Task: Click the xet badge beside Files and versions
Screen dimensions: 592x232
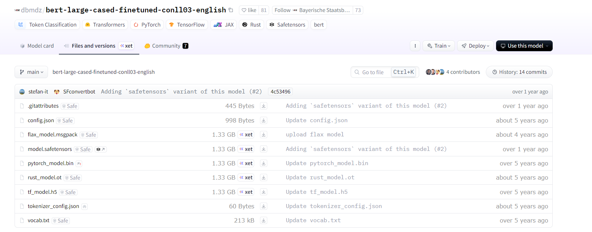Action: (127, 46)
